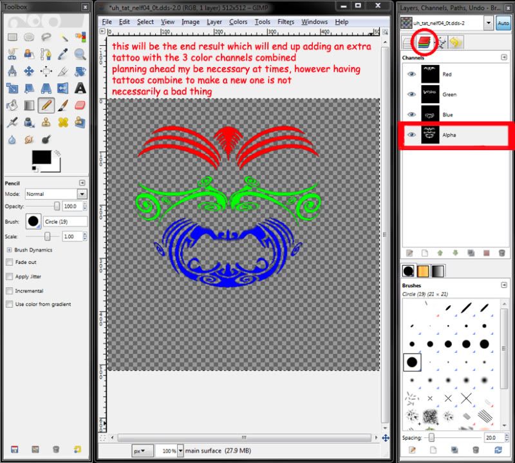Pick the Clone stamp tool

point(46,122)
